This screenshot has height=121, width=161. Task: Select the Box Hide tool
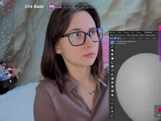coord(112,63)
